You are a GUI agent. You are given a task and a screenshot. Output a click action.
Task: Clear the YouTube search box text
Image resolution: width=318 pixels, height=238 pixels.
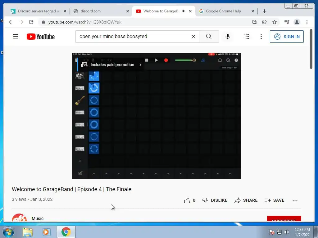[x=193, y=37]
